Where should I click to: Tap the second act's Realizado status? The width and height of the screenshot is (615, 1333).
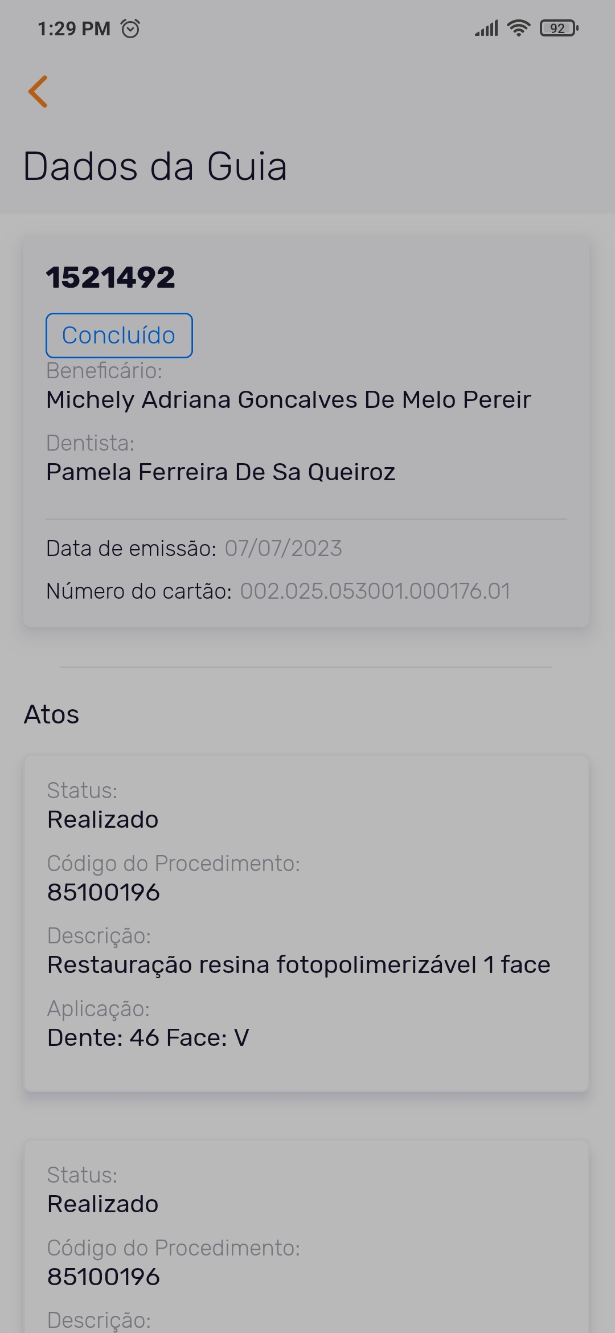tap(103, 1204)
